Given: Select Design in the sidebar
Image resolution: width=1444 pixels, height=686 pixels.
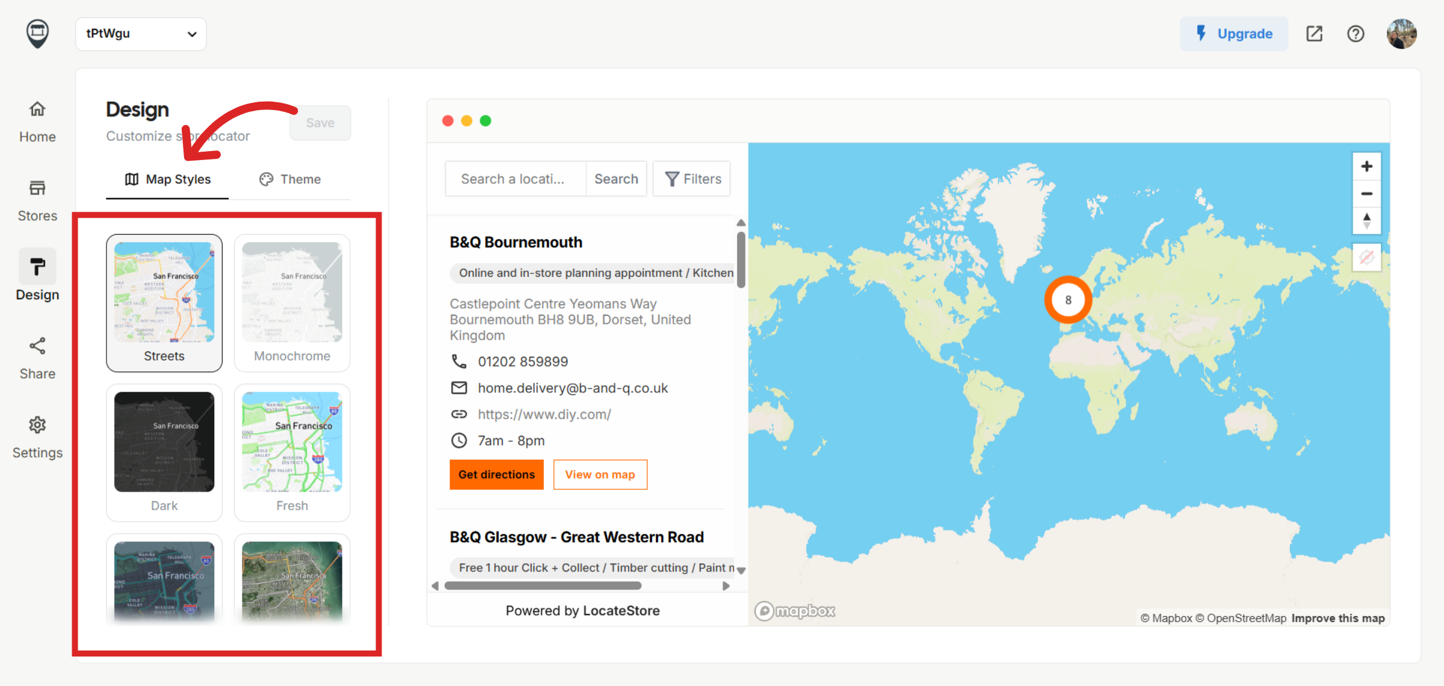Looking at the screenshot, I should pos(37,276).
